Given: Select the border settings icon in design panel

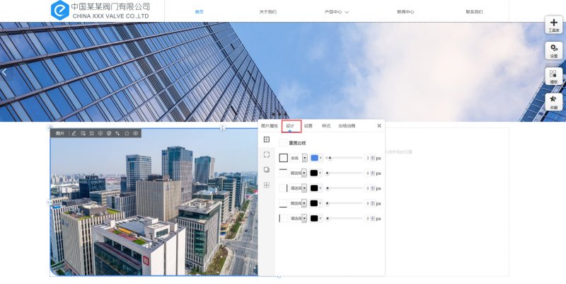Looking at the screenshot, I should pyautogui.click(x=267, y=140).
